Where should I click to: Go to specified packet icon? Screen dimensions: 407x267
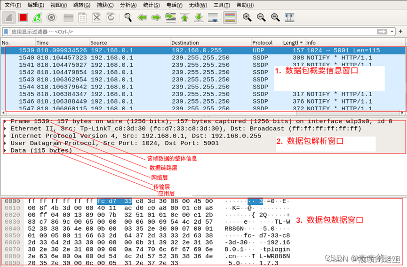pyautogui.click(x=170, y=18)
